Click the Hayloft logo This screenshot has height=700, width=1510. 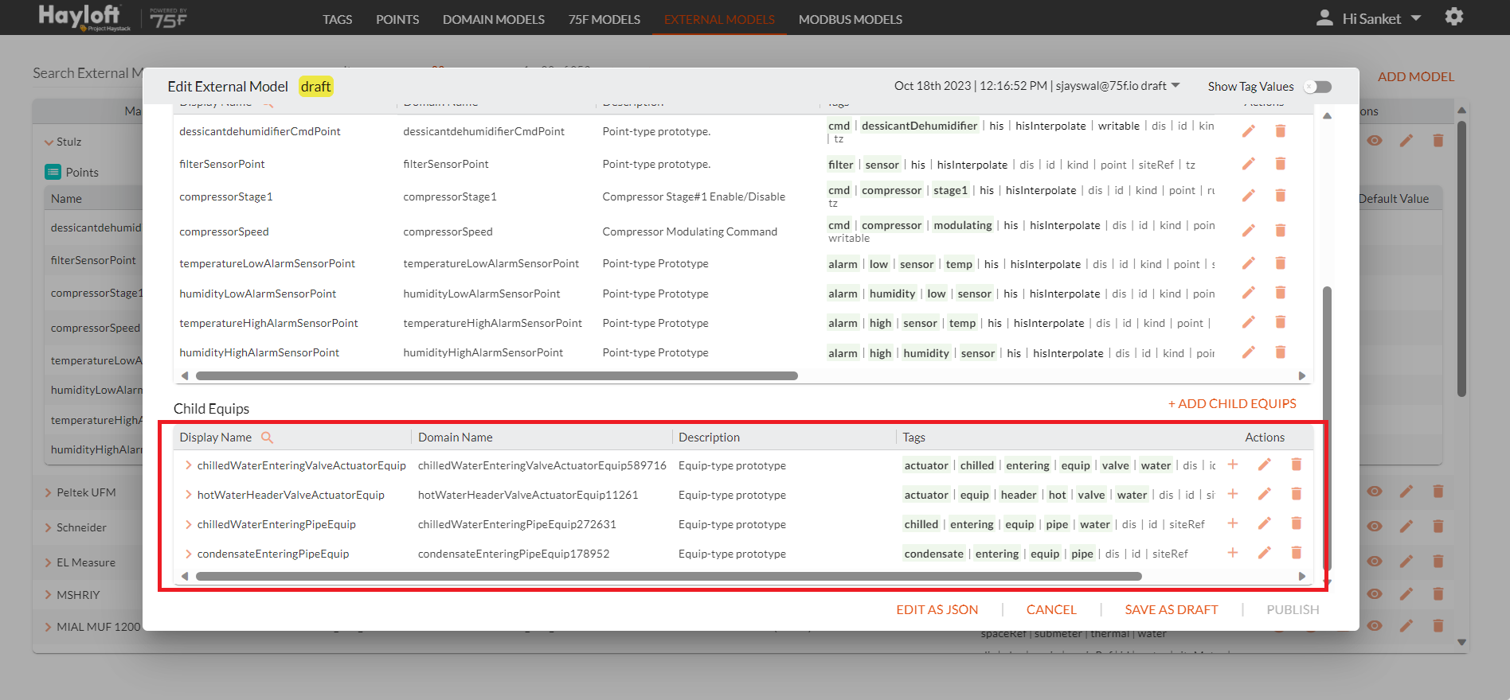pyautogui.click(x=84, y=17)
